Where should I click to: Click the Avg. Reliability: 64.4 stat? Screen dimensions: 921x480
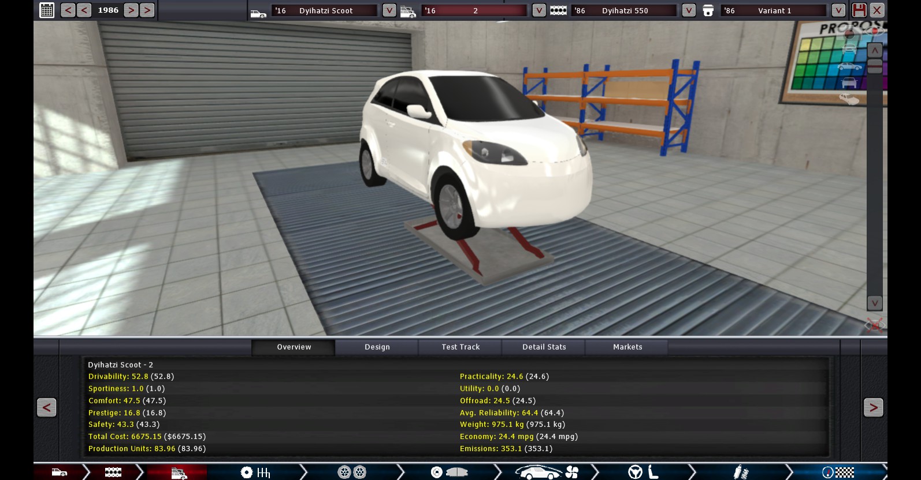tap(512, 412)
